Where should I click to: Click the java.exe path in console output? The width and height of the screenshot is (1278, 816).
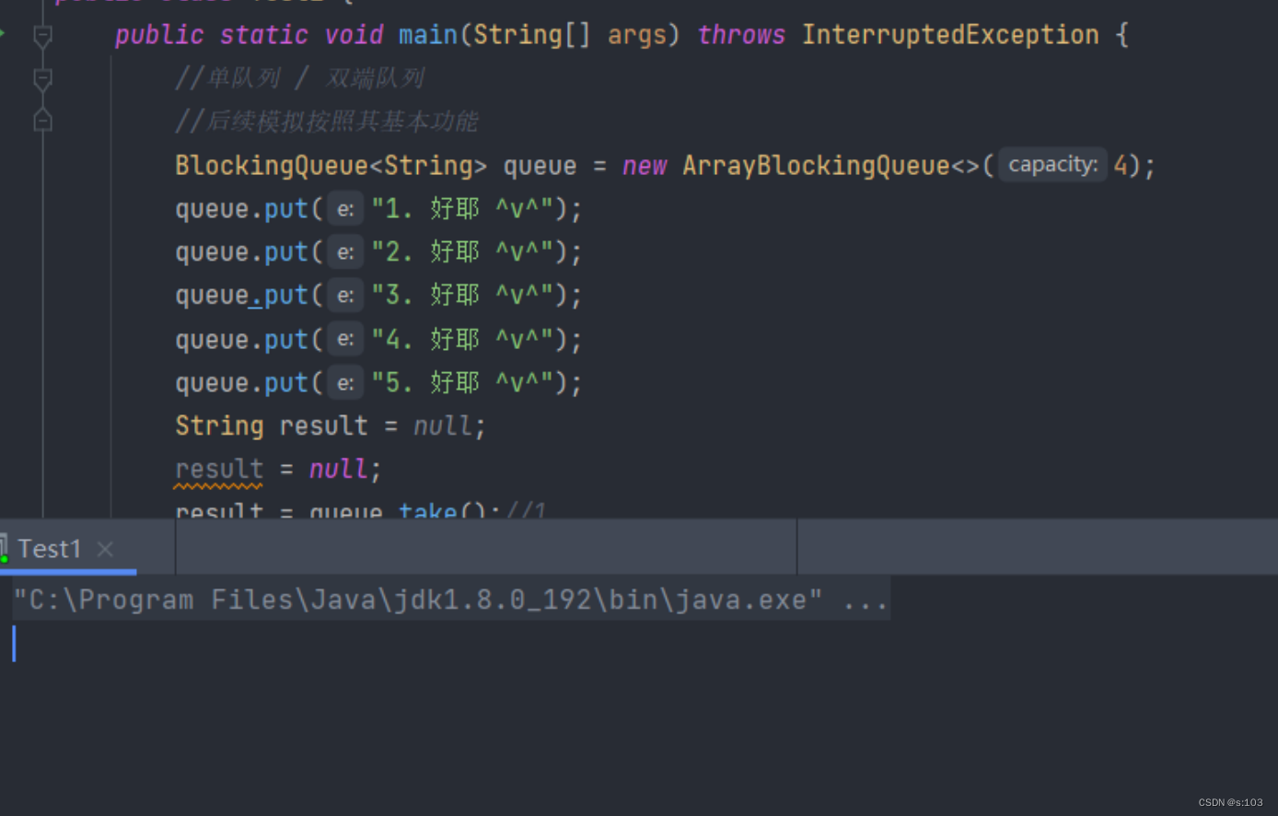click(417, 600)
